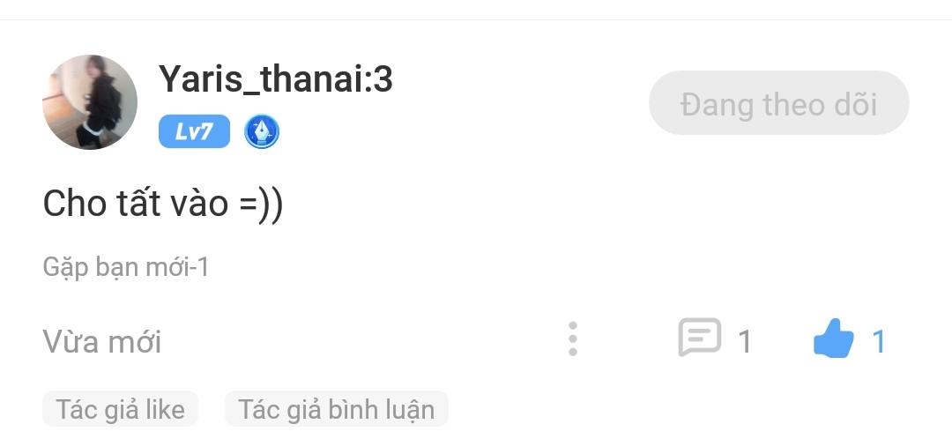The width and height of the screenshot is (952, 439).
Task: Click the word 'Cho' starting the comment
Action: pyautogui.click(x=68, y=204)
